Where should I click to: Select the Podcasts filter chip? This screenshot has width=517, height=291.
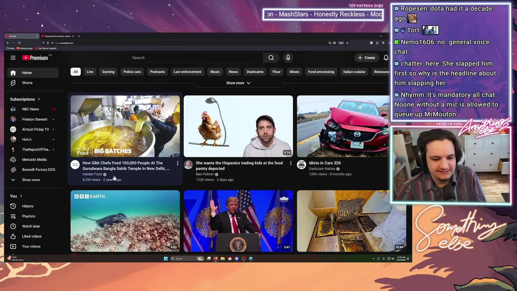(x=157, y=72)
